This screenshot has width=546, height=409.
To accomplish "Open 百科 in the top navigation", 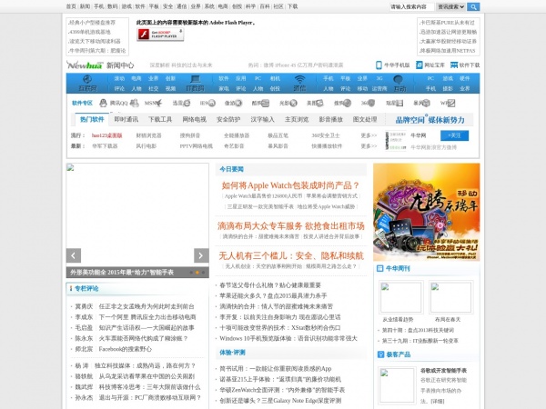I will 265,6.
